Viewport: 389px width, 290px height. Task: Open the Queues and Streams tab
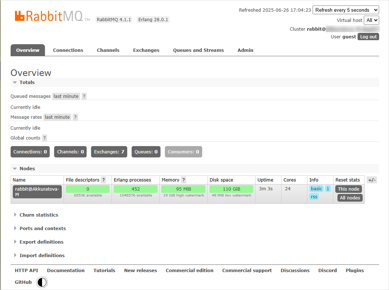pyautogui.click(x=198, y=50)
